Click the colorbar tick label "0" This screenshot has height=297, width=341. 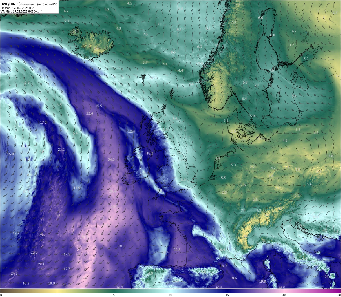(1, 295)
